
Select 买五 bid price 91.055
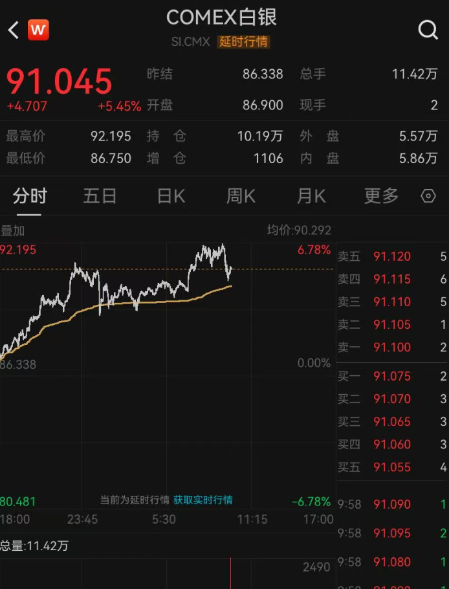391,467
